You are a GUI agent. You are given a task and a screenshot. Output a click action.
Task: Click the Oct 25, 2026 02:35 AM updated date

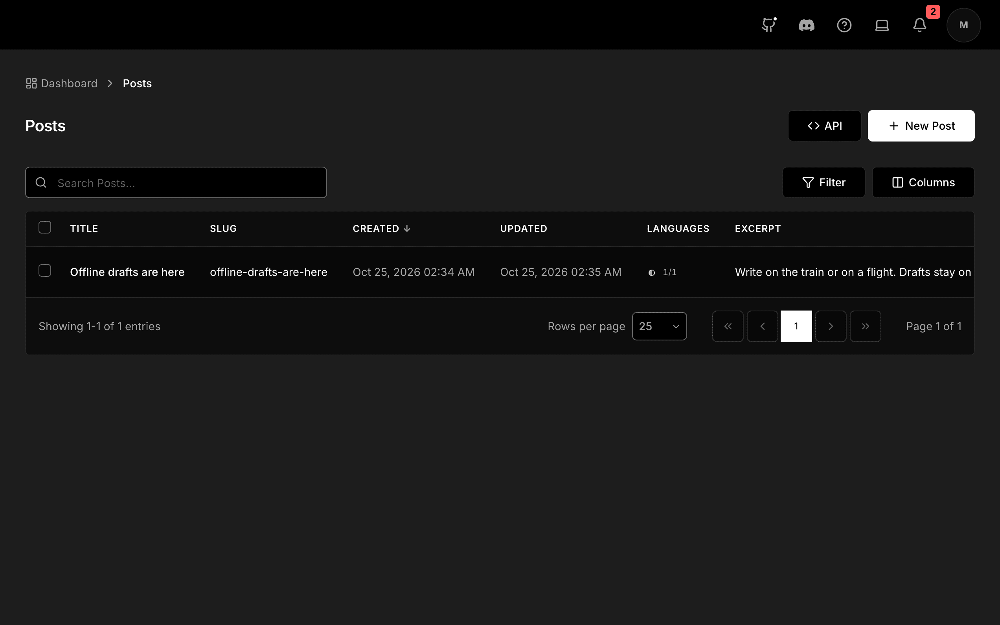coord(561,272)
